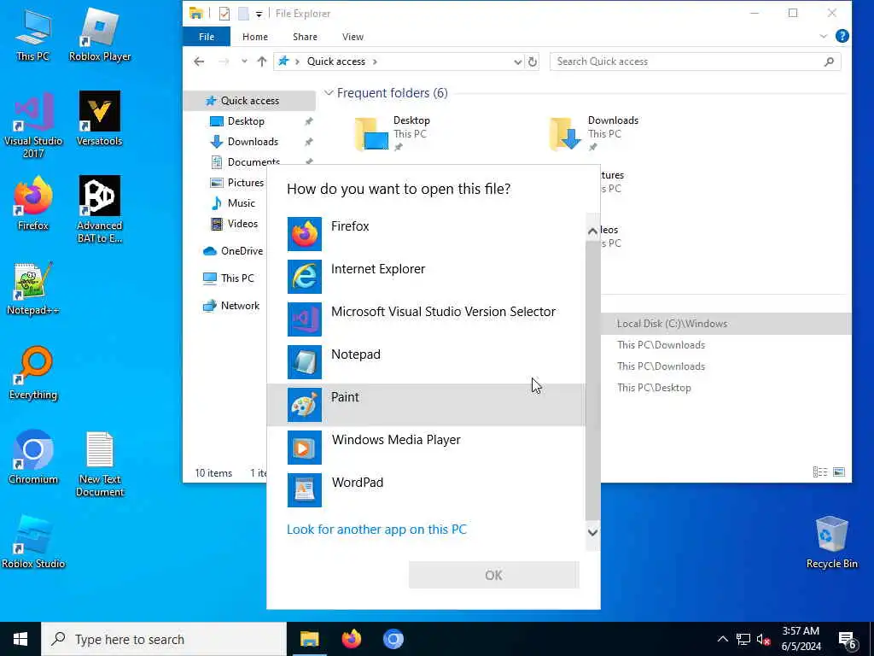
Task: Choose Internet Explorer in the open-with list
Action: point(426,276)
